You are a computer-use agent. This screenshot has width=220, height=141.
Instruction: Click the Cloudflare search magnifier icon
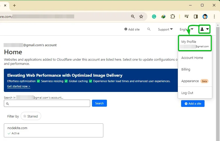click(x=149, y=29)
